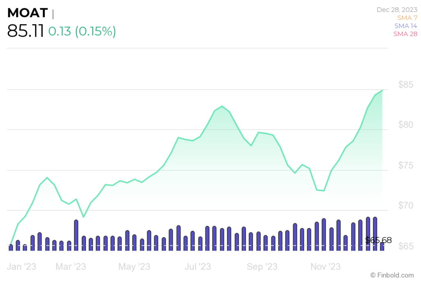Click the green 0.13 (0.15%) change

[82, 31]
